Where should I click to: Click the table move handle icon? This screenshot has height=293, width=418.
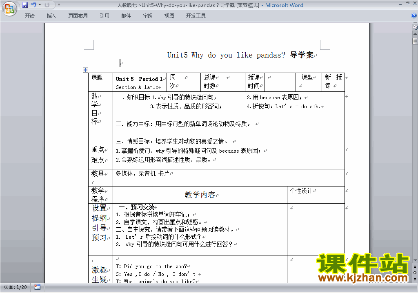coord(85,70)
